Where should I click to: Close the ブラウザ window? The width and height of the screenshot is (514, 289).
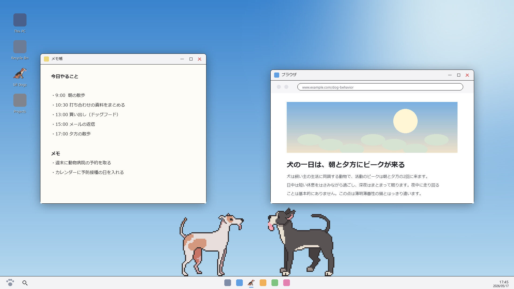tap(467, 75)
